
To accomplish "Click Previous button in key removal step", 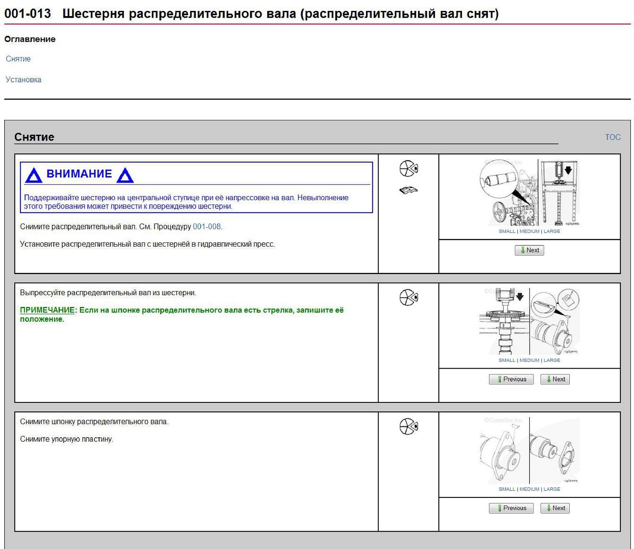I will coord(511,508).
